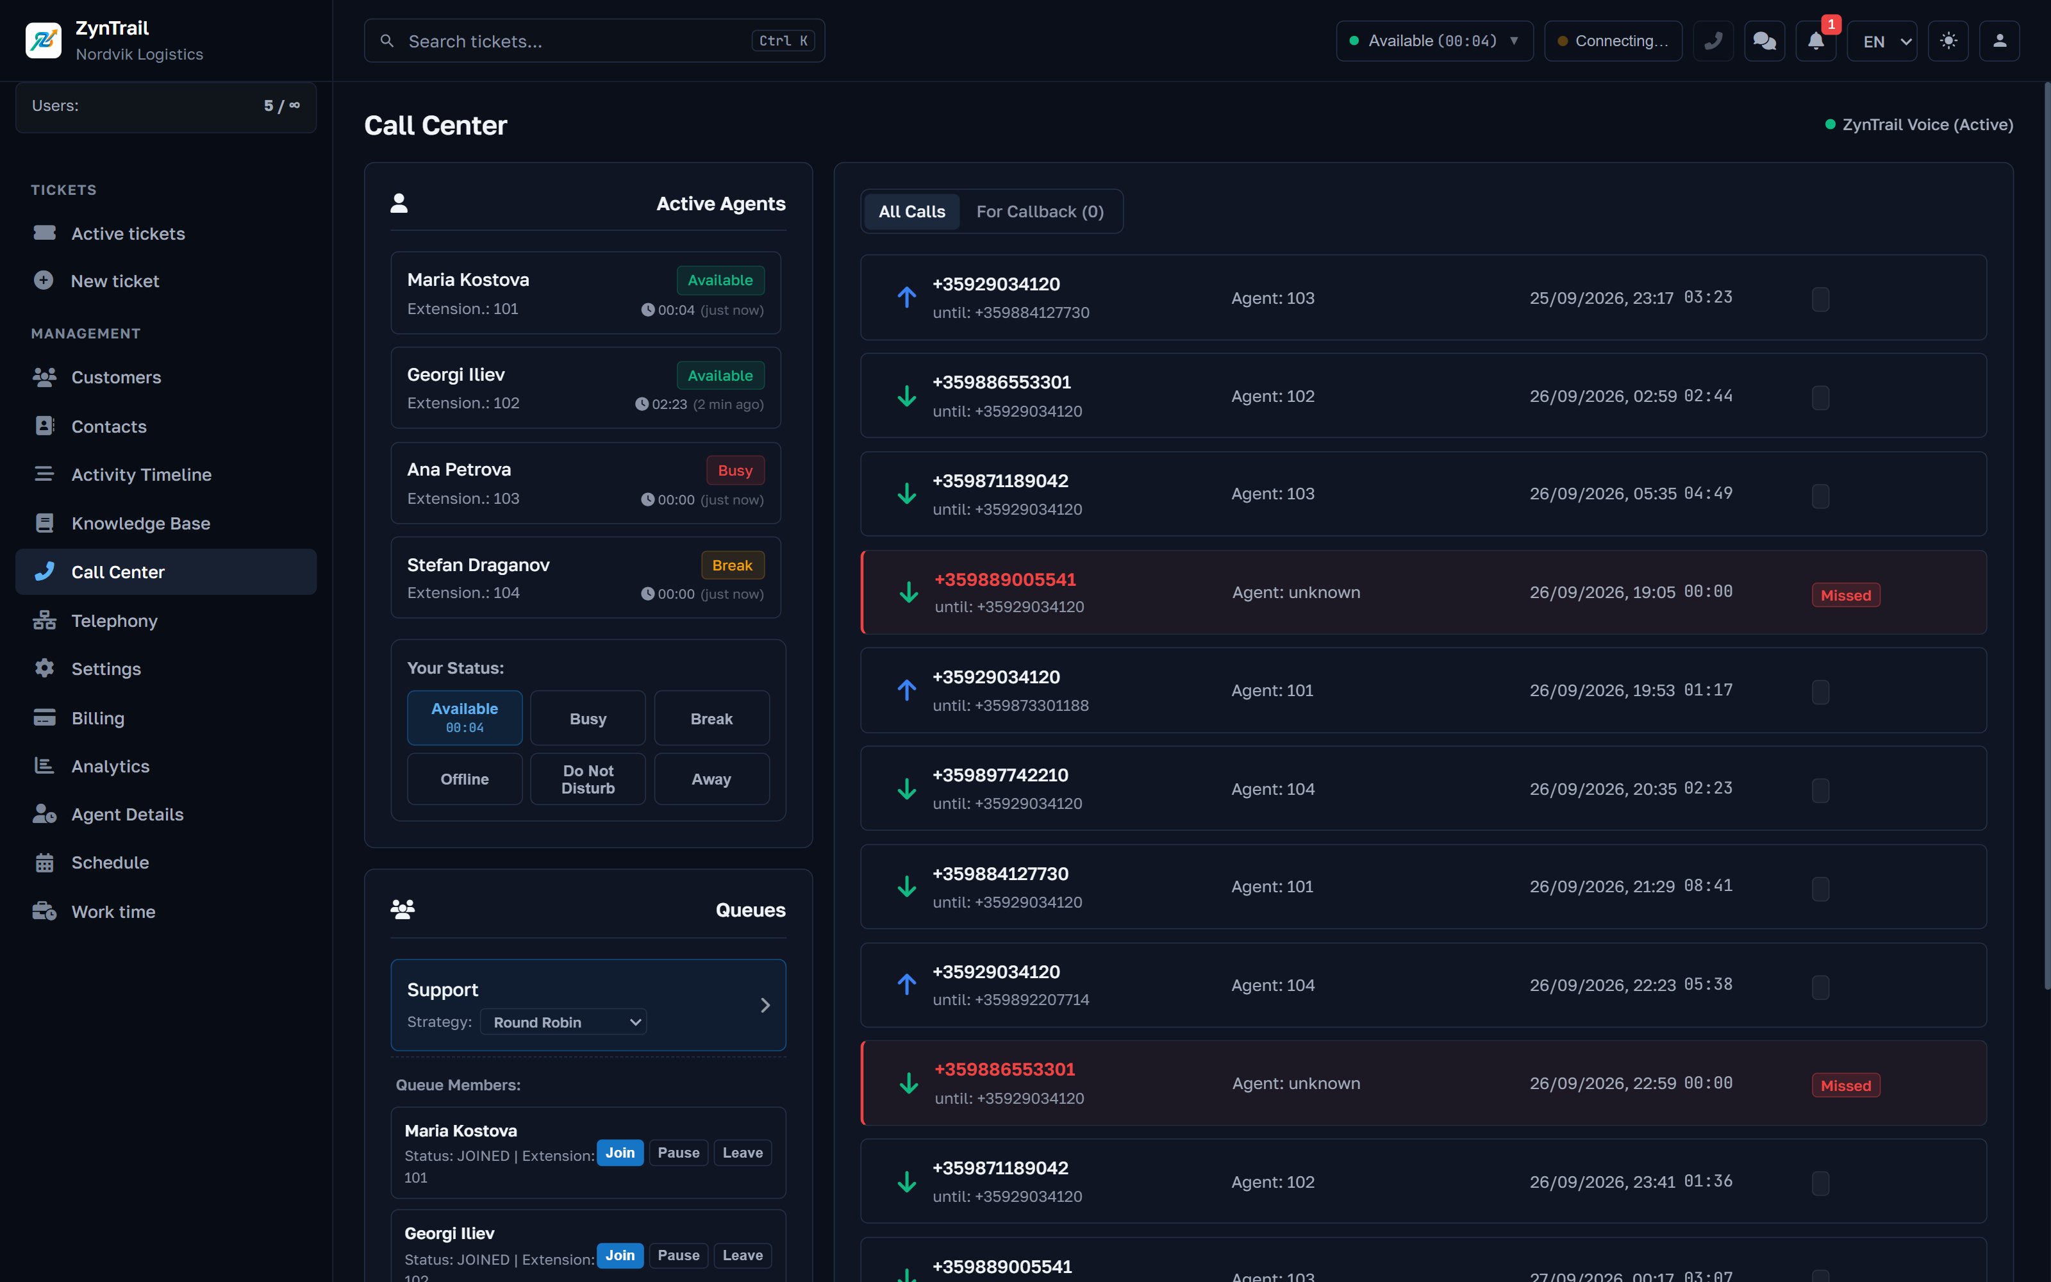Image resolution: width=2051 pixels, height=1282 pixels.
Task: Click the Customers sidebar icon
Action: click(44, 376)
